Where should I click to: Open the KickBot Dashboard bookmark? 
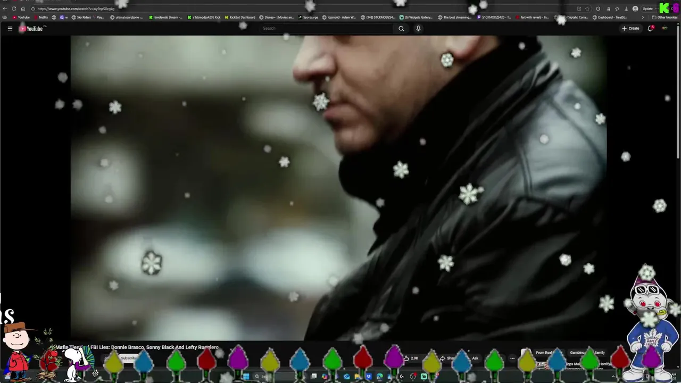(239, 17)
